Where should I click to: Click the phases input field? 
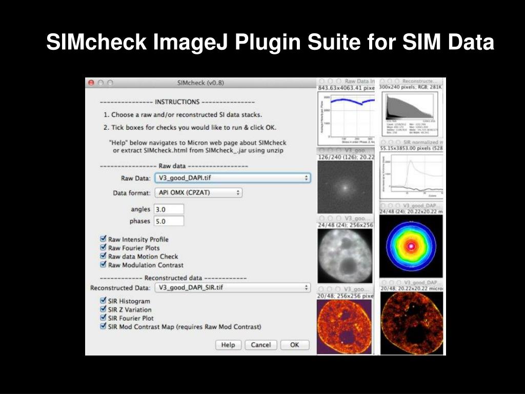(x=169, y=221)
